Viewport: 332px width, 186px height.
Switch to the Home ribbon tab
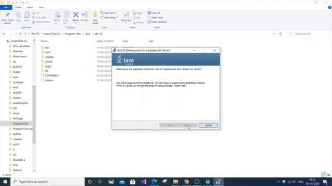[18, 7]
